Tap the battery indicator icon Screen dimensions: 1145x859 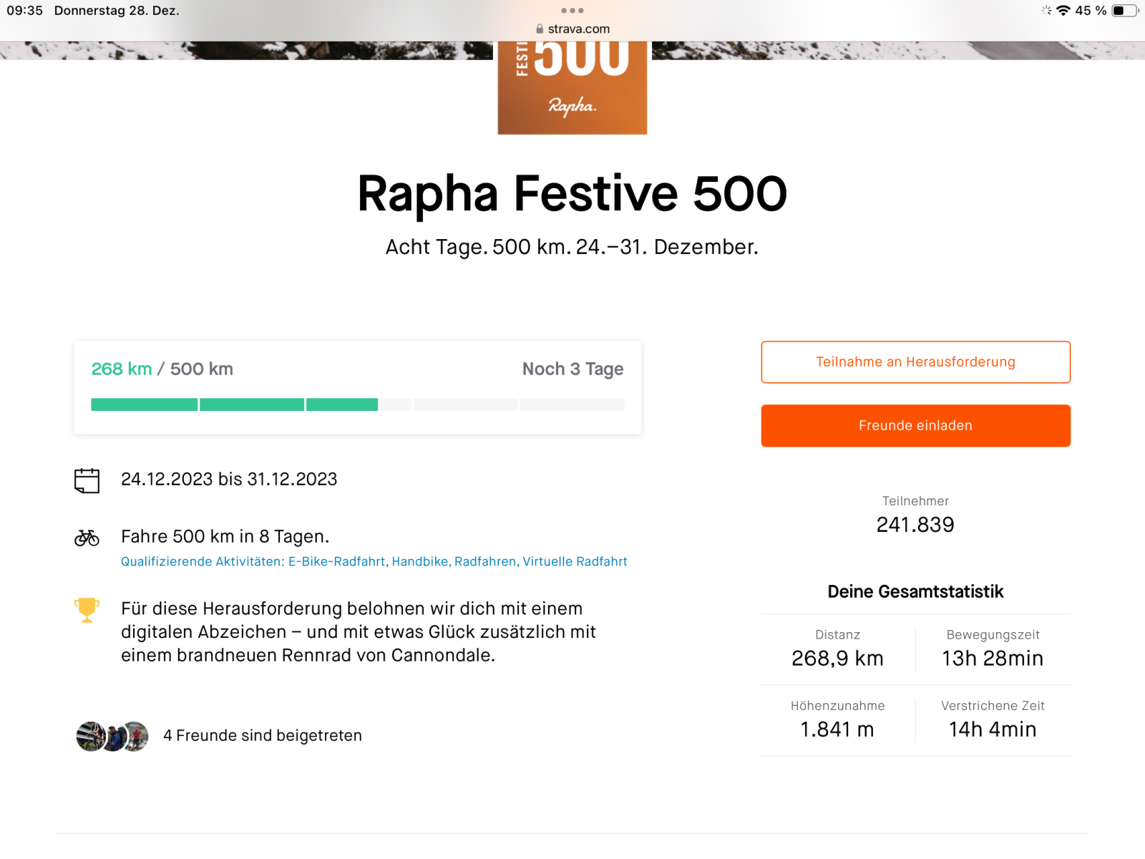click(1124, 11)
